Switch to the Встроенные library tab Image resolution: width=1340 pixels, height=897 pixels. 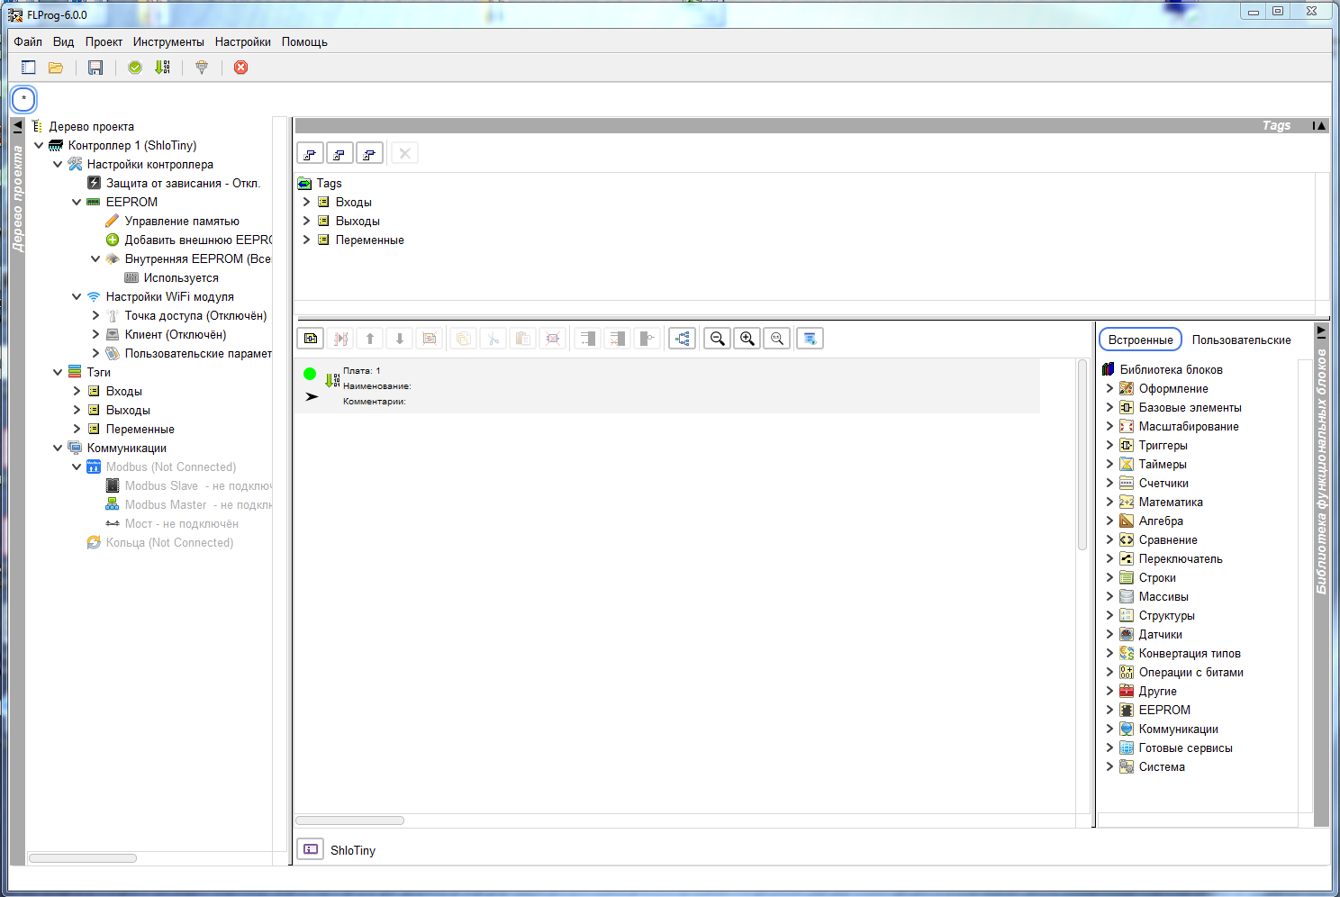[x=1140, y=340]
